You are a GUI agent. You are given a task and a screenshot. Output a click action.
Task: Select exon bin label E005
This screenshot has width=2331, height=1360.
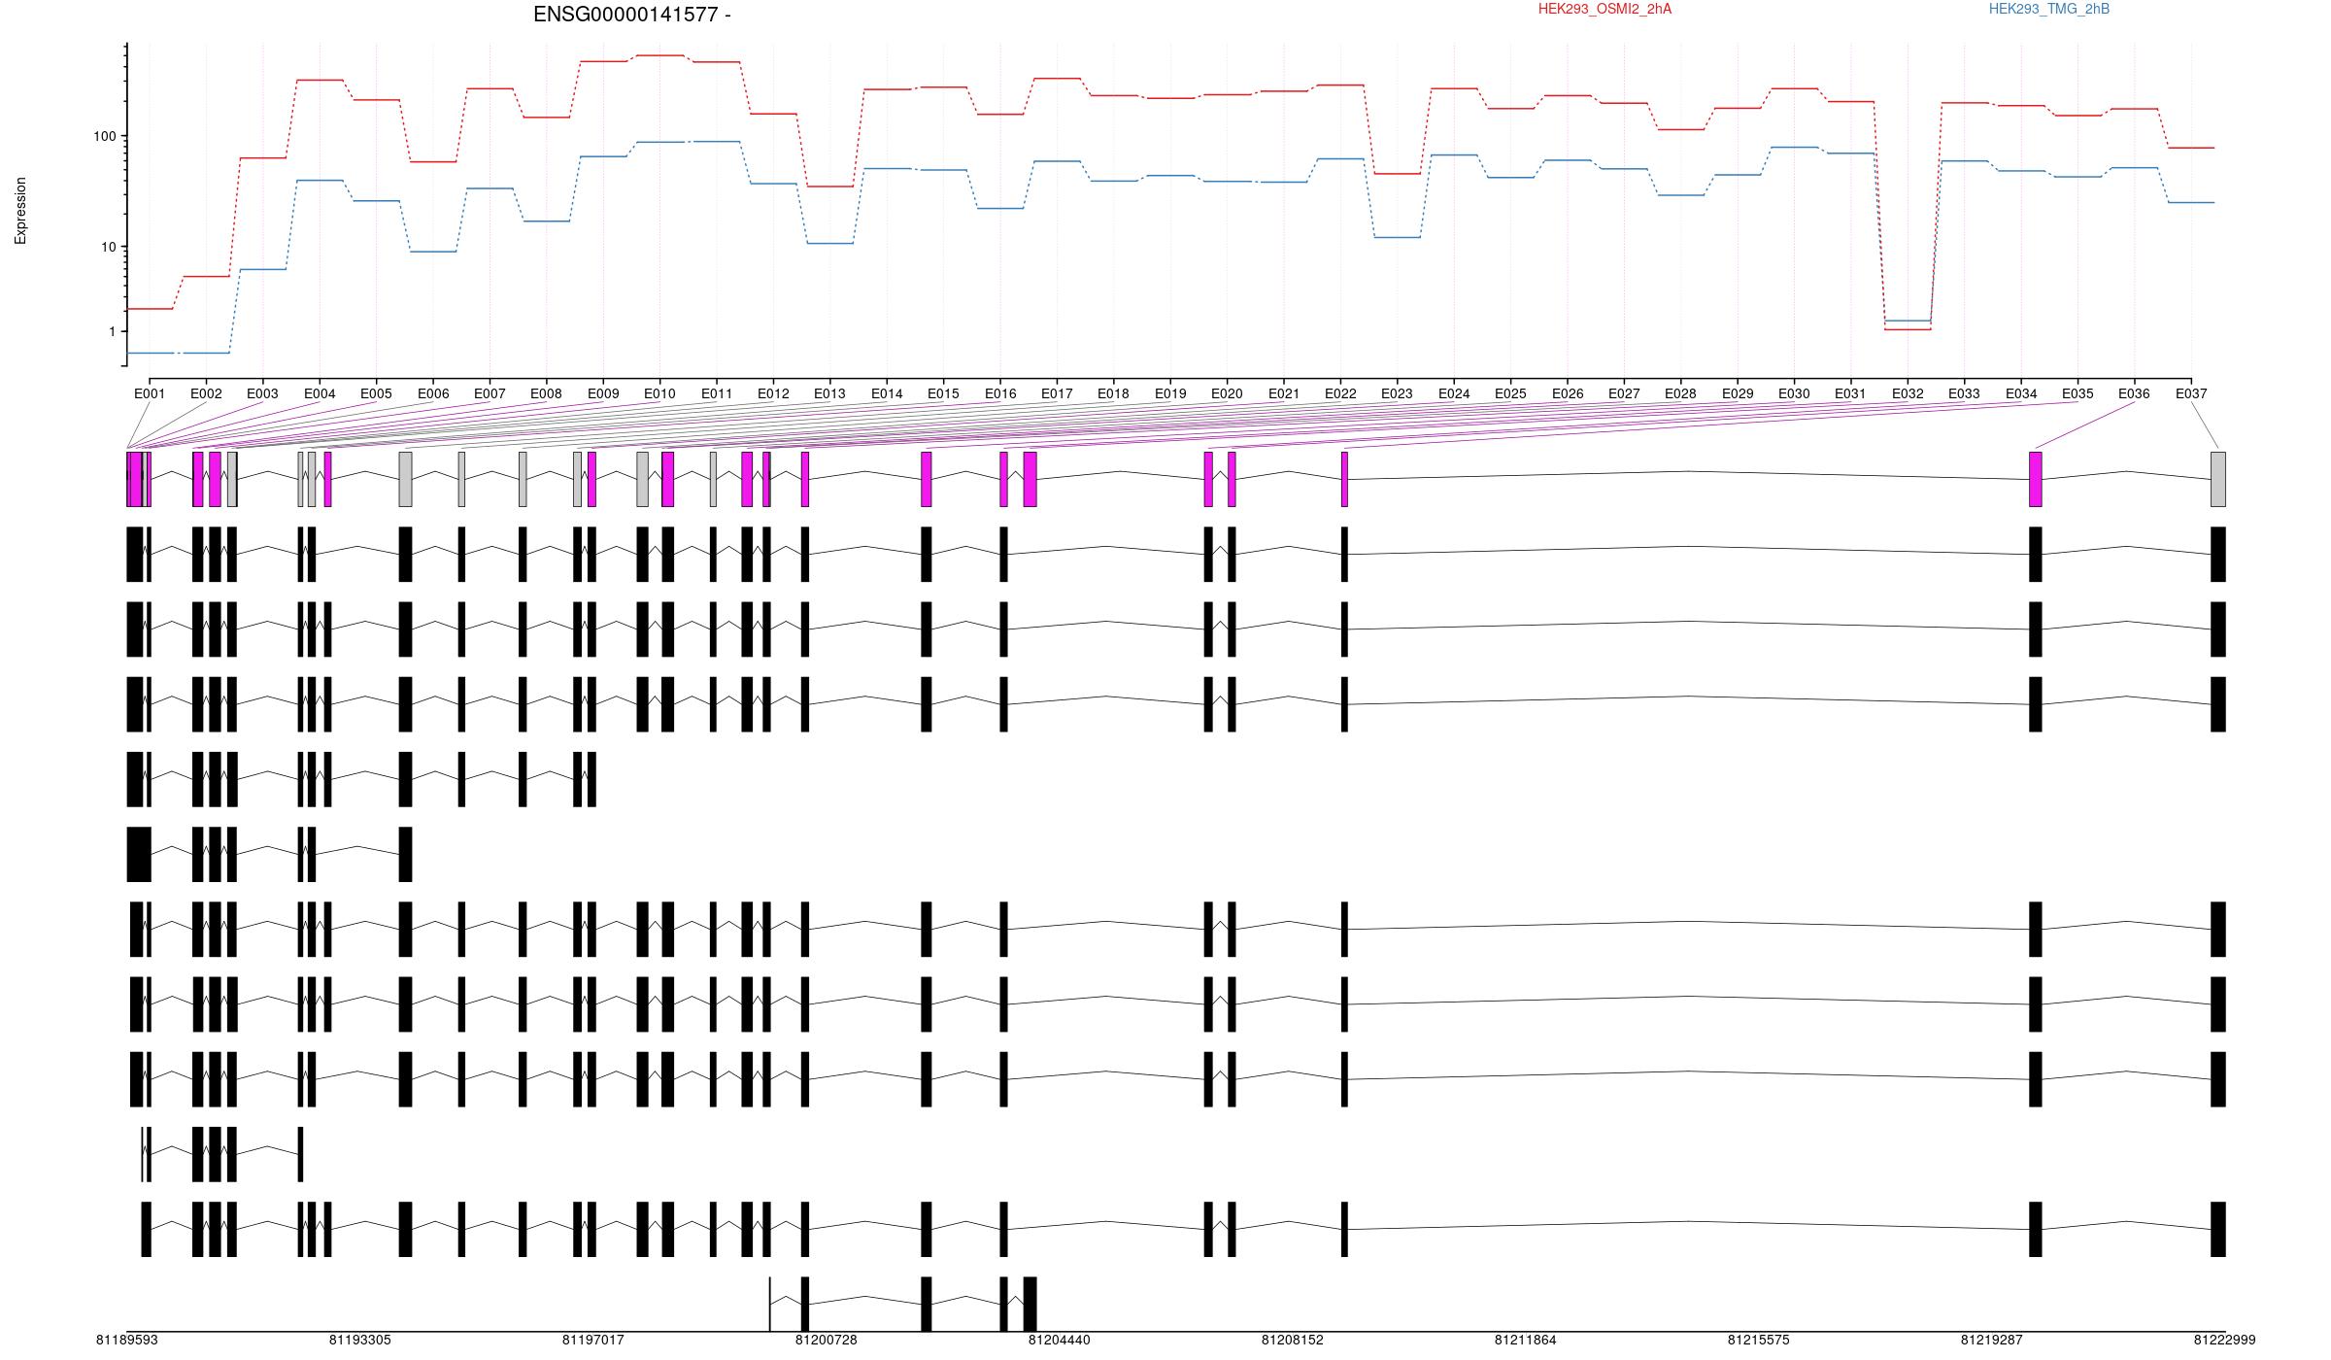click(376, 393)
